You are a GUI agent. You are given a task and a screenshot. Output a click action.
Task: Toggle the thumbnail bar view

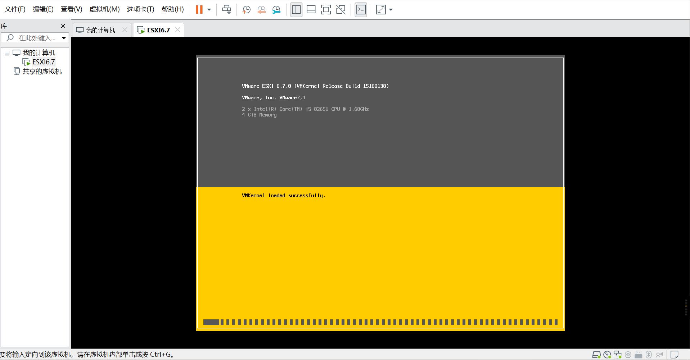(311, 10)
